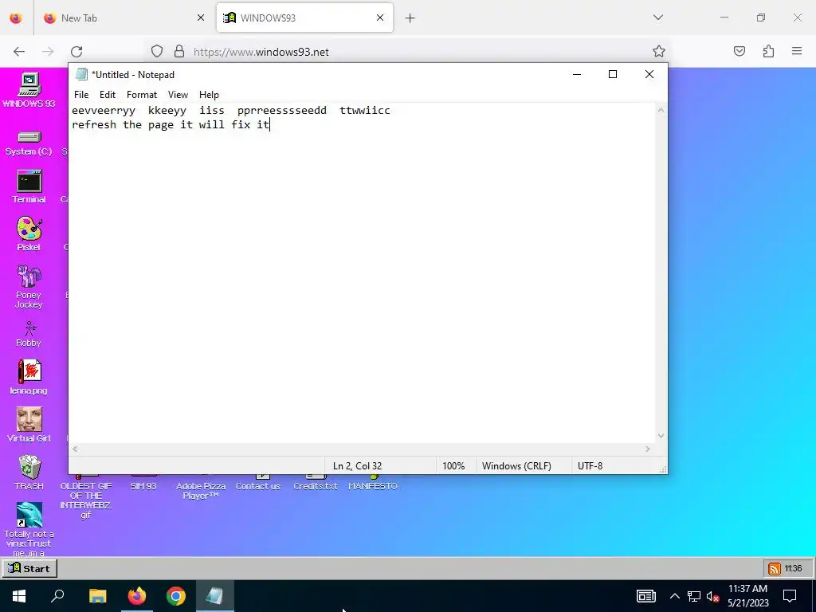Open the Totally not a virus dolphin icon
This screenshot has width=816, height=612.
tap(29, 528)
